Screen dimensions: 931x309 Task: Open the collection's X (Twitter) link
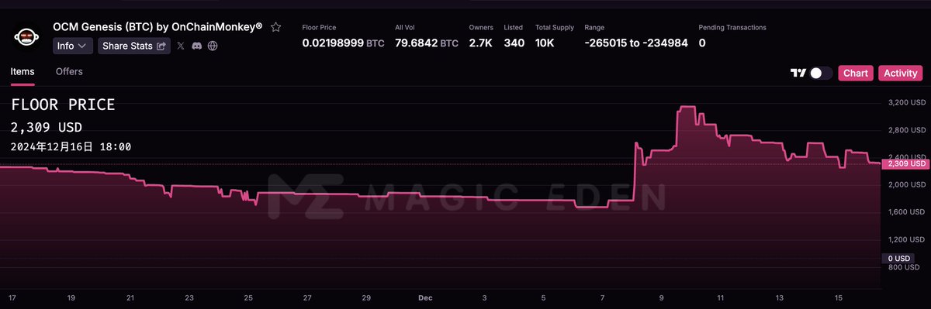[x=181, y=46]
